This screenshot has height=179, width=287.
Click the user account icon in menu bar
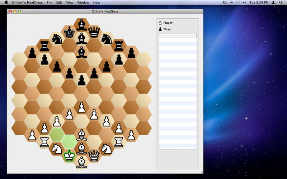273,3
